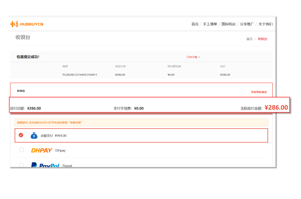Click the 收银台 breadcrumb item
Viewport: 301px width, 199px height.
[262, 39]
